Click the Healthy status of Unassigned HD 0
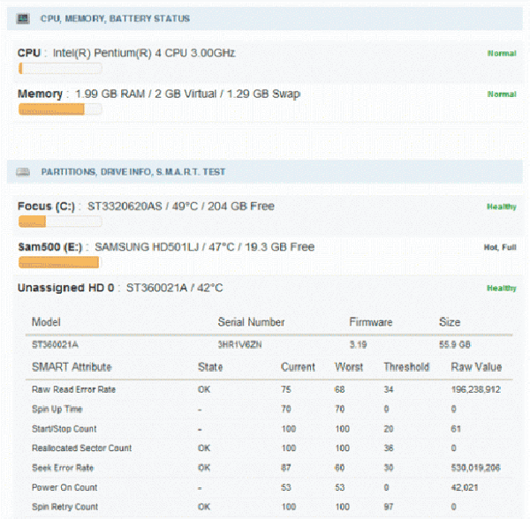The height and width of the screenshot is (519, 530). pyautogui.click(x=502, y=289)
